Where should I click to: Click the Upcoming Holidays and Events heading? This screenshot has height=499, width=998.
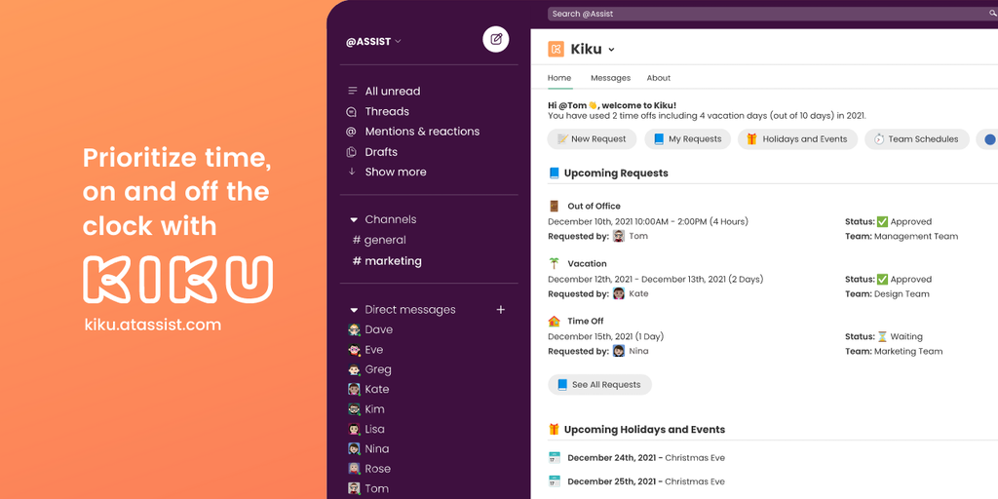click(645, 430)
